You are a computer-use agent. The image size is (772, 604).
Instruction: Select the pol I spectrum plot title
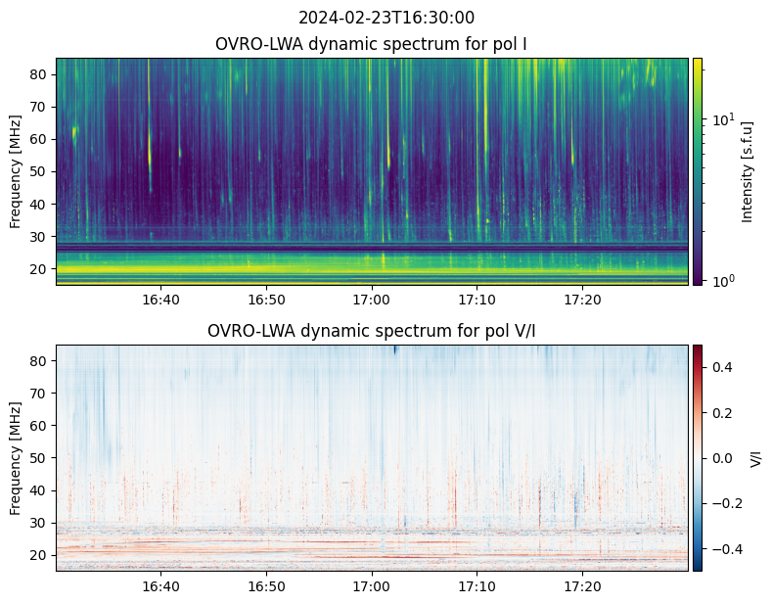tap(371, 44)
